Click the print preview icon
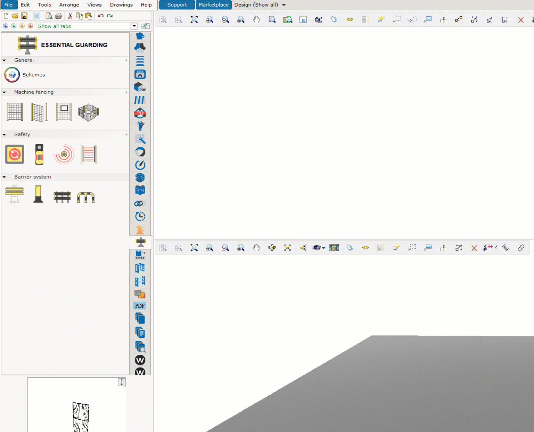This screenshot has width=534, height=432. tap(49, 16)
